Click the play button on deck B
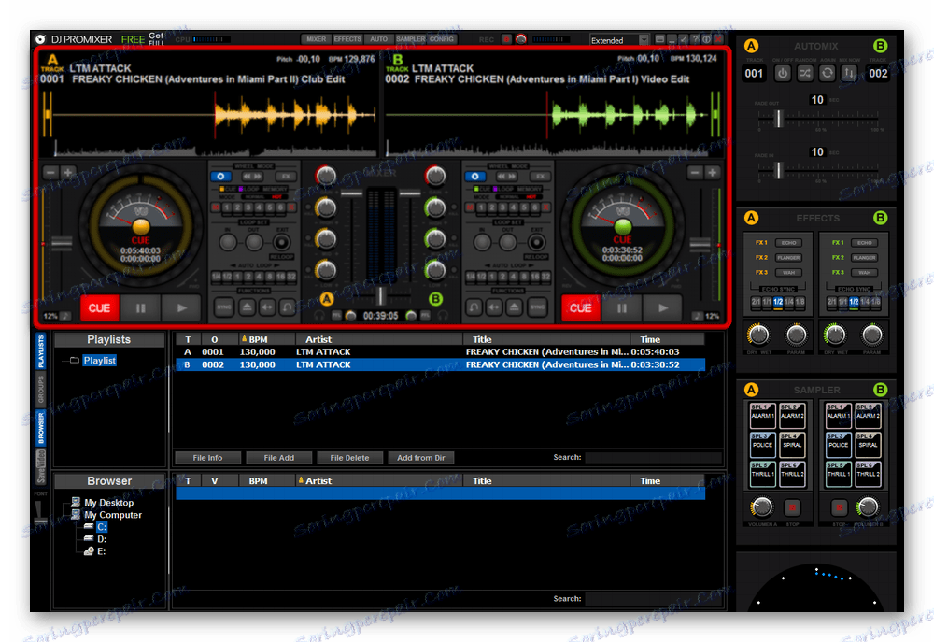Viewport: 934px width, 642px height. (x=664, y=307)
